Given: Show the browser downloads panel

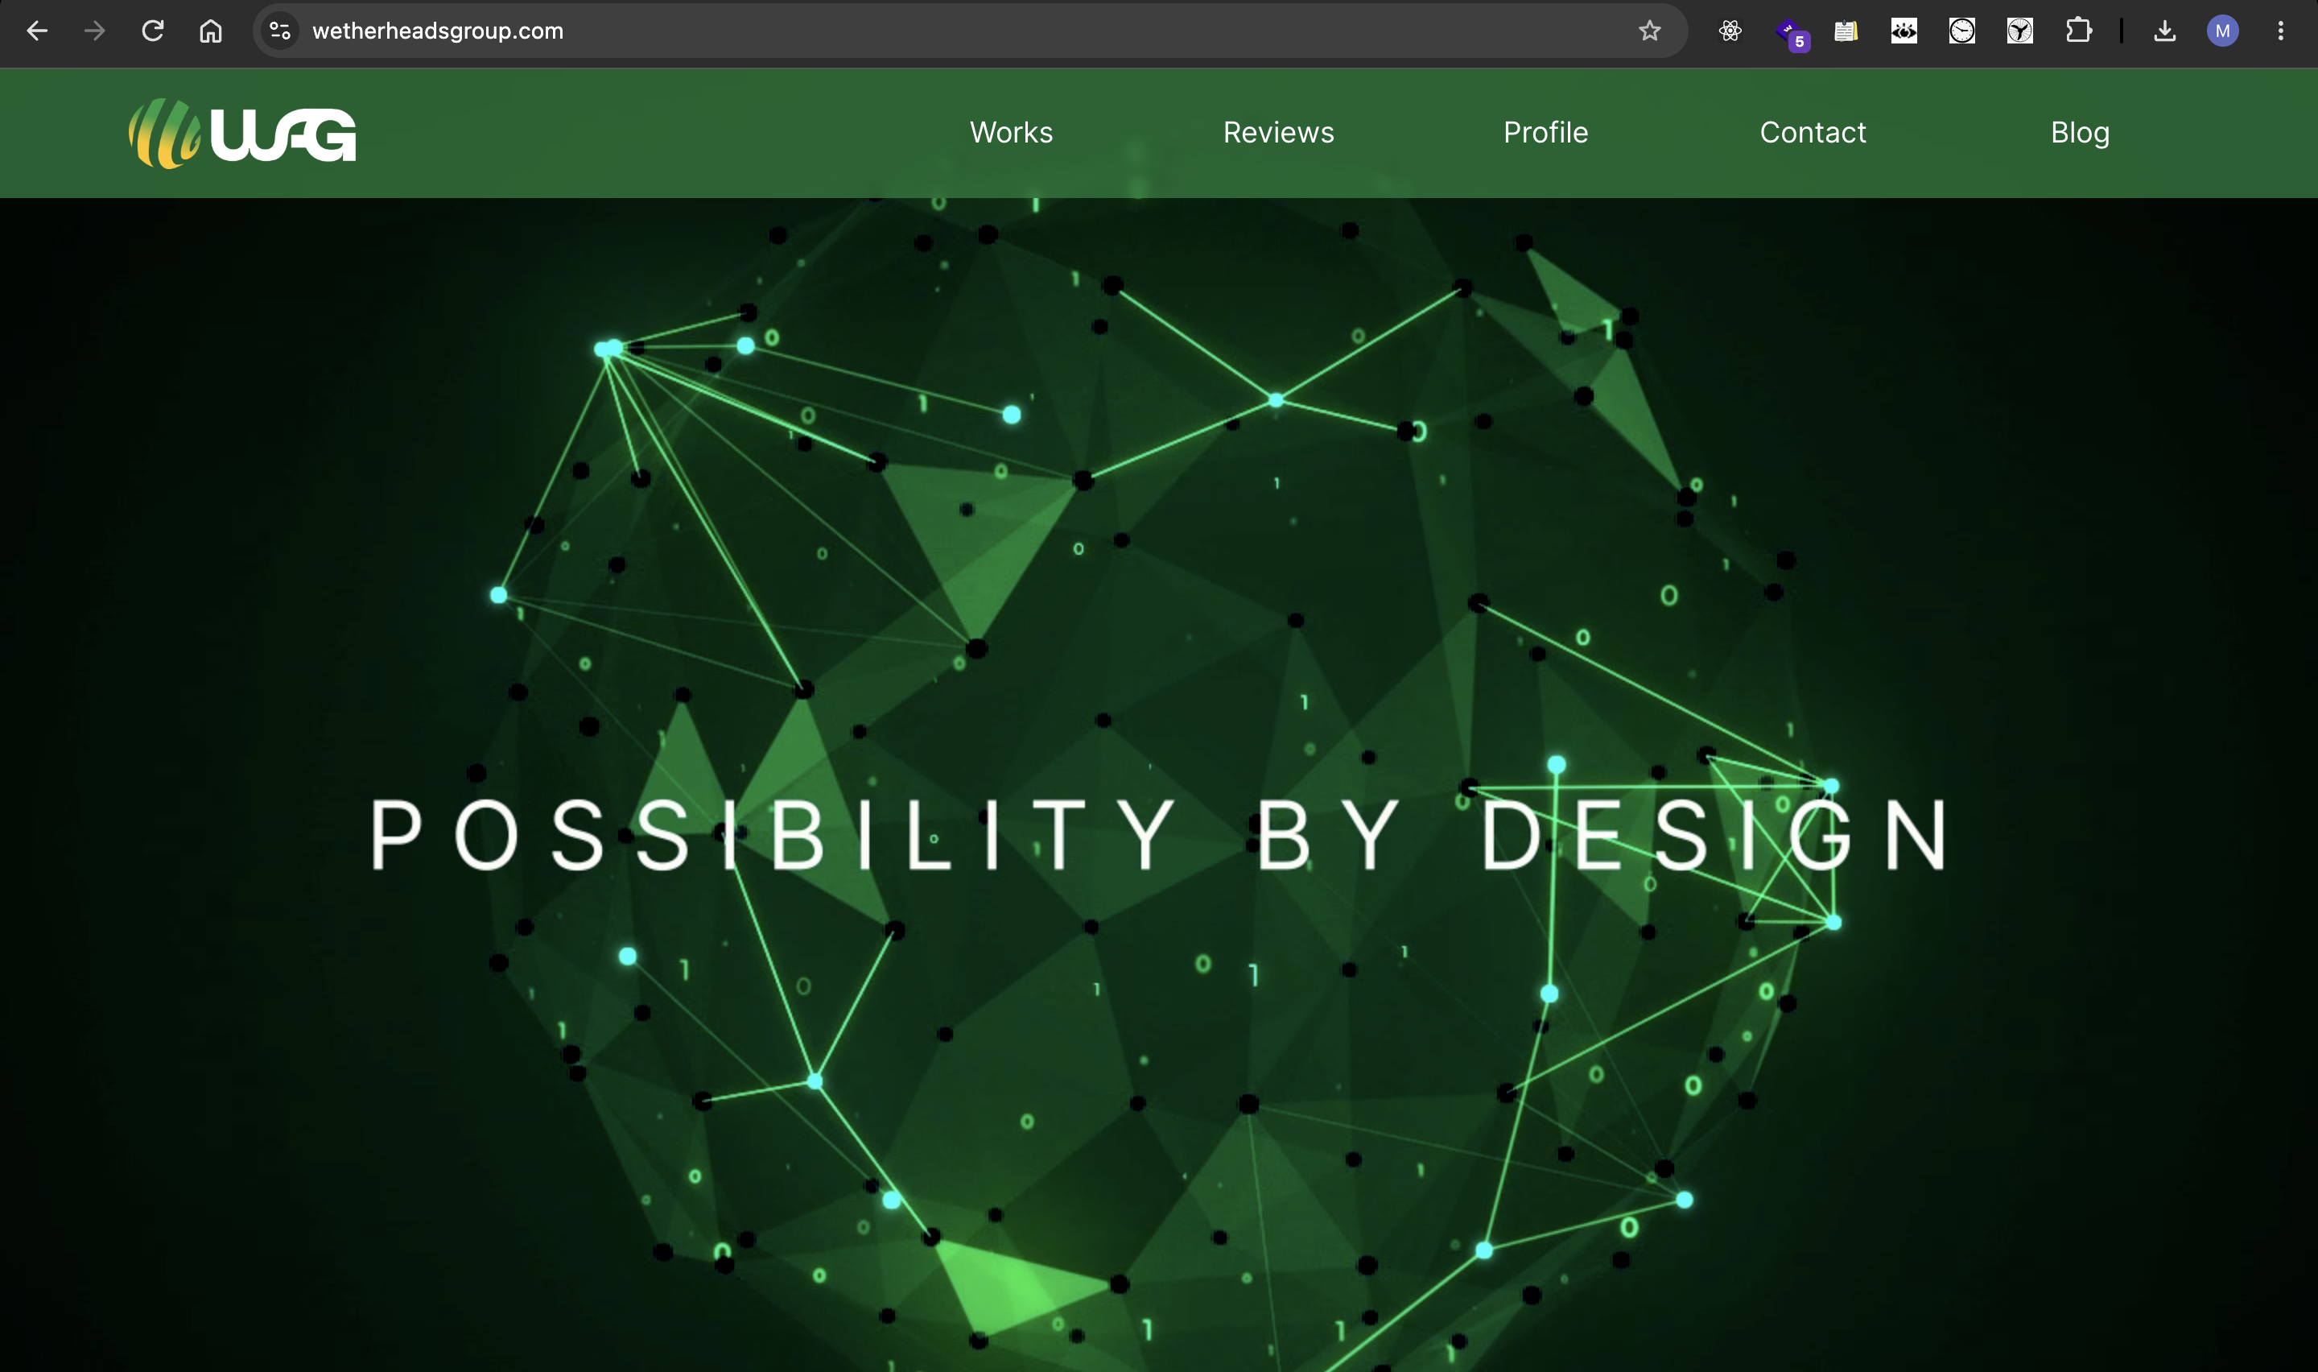Looking at the screenshot, I should point(2164,31).
